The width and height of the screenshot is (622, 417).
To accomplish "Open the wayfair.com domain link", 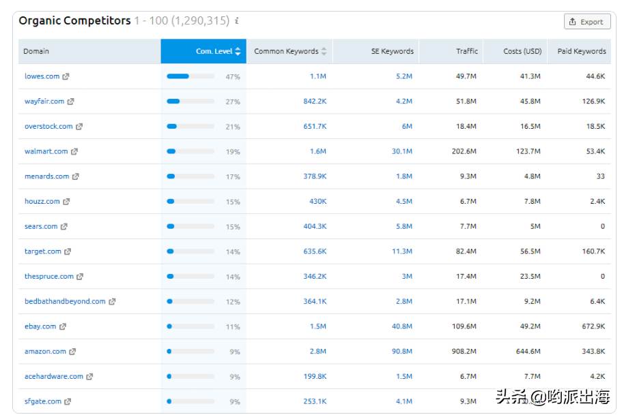I will point(44,101).
